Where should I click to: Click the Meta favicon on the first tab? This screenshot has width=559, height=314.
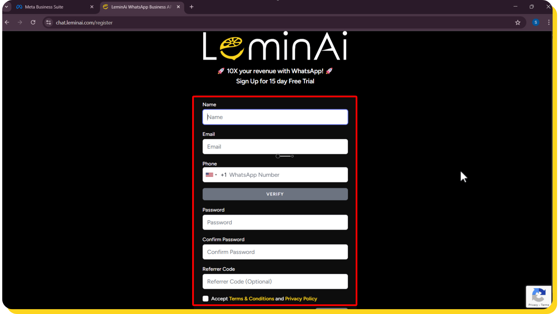pos(19,7)
